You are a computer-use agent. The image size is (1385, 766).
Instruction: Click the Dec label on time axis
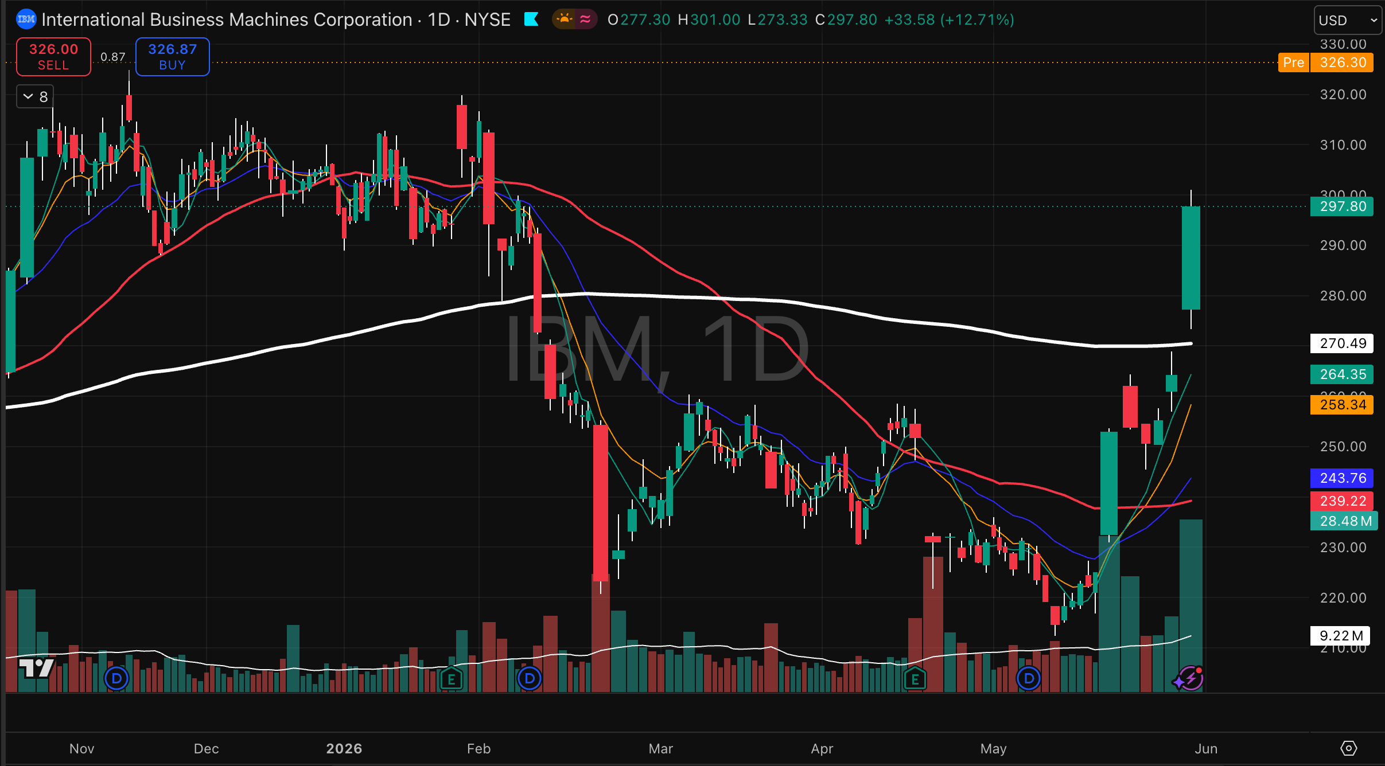coord(207,748)
